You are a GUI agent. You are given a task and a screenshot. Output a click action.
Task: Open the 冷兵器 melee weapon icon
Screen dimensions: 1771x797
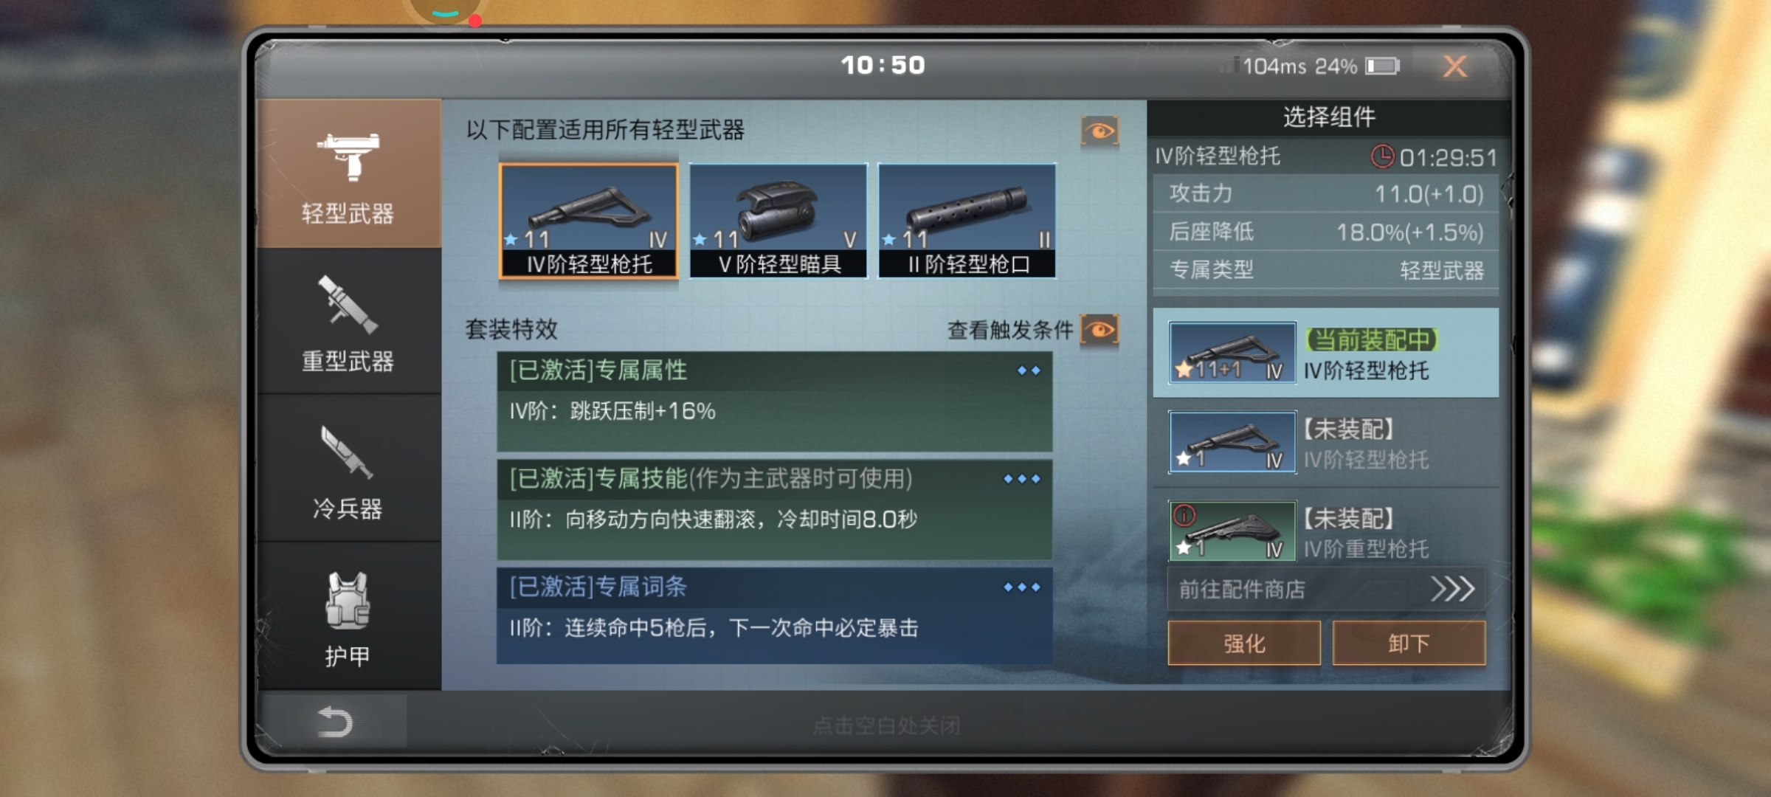click(x=347, y=452)
